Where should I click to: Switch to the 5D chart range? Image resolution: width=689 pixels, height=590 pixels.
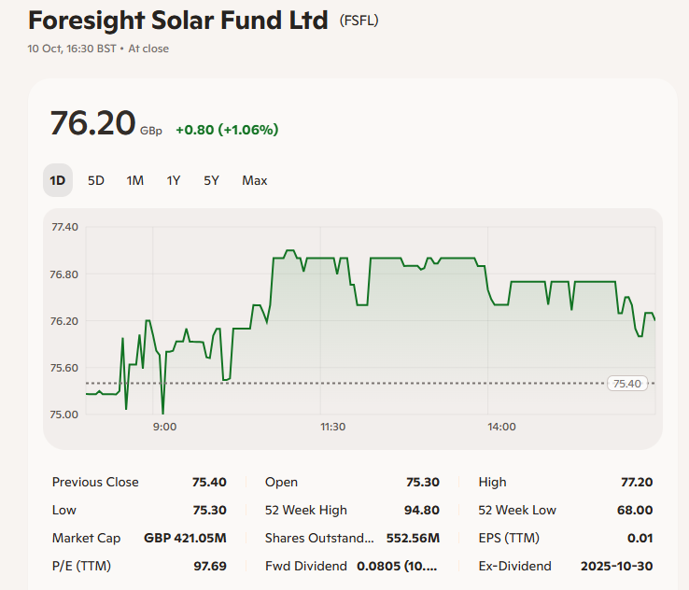click(x=96, y=180)
